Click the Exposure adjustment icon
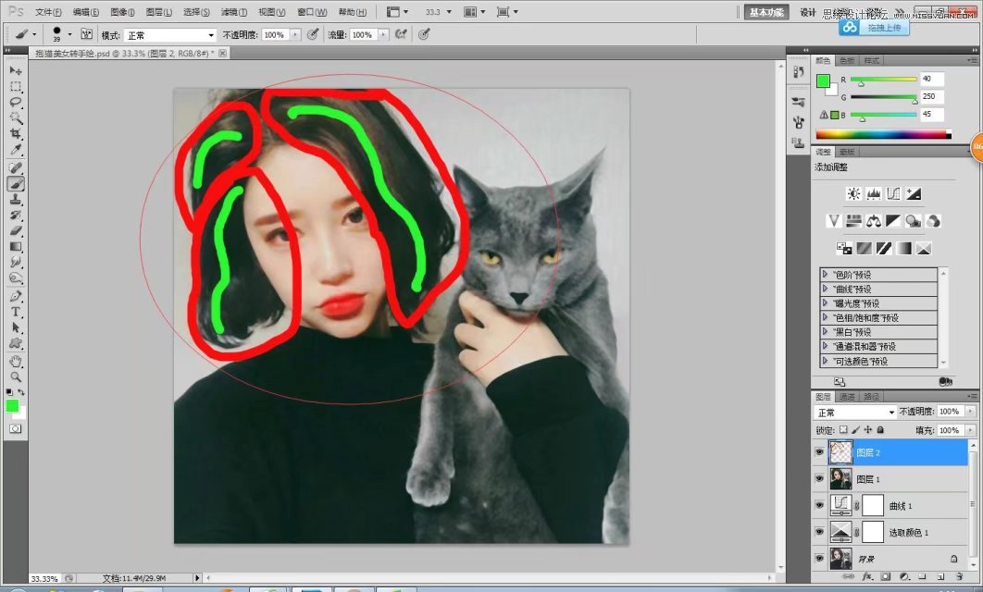The width and height of the screenshot is (983, 592). 914,193
